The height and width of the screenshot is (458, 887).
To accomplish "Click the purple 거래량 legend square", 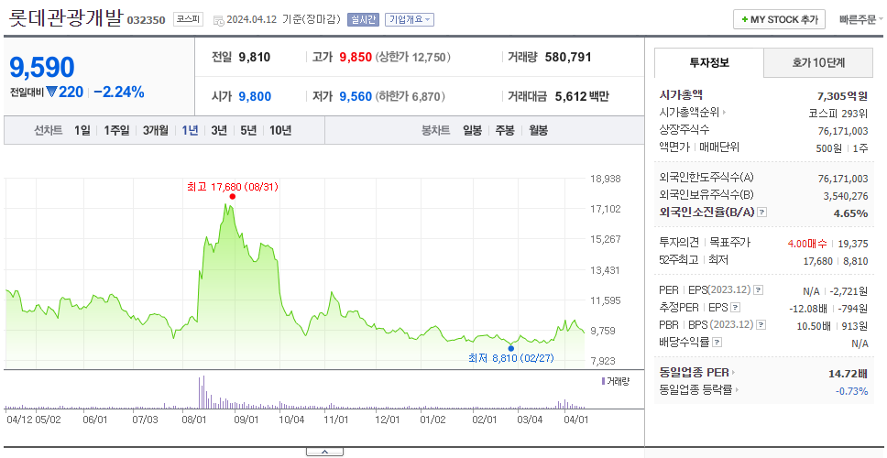I will click(x=603, y=381).
